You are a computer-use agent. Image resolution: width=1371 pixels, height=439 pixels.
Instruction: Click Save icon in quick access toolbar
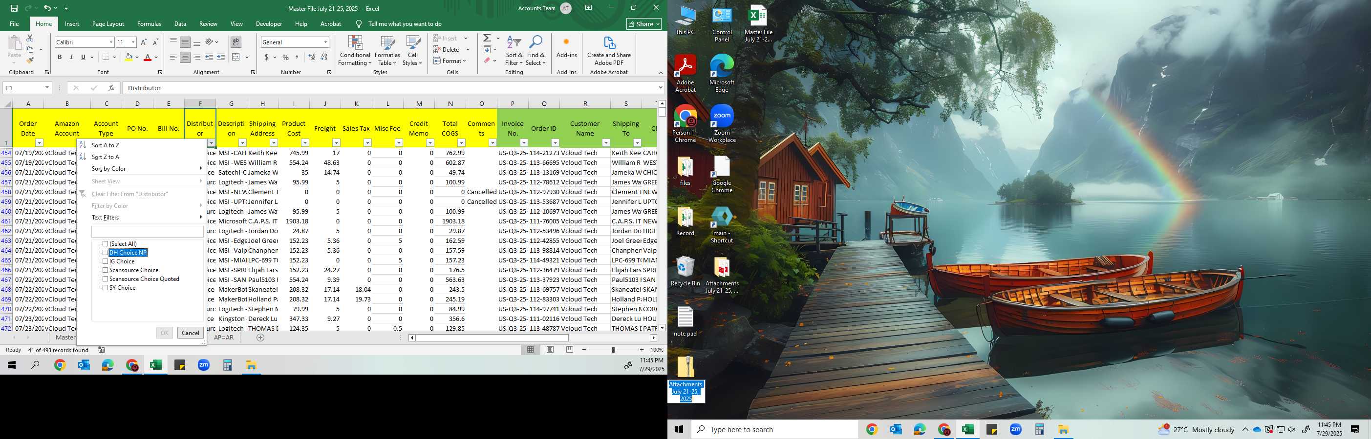14,8
